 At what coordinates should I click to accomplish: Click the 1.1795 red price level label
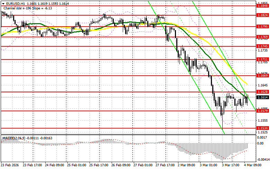[x=263, y=27]
